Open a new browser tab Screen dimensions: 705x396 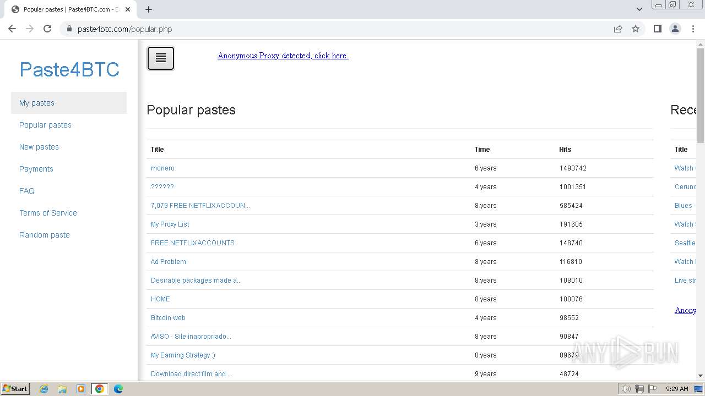click(x=149, y=9)
